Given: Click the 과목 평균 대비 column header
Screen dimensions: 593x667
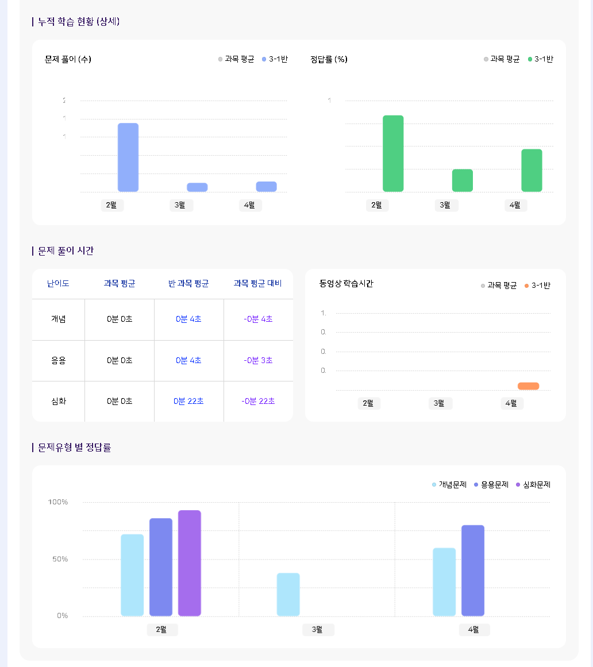Looking at the screenshot, I should click(x=257, y=283).
